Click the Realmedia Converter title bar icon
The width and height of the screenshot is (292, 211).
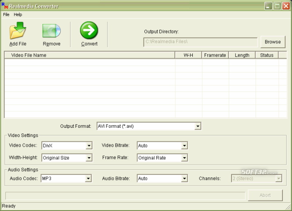5,6
